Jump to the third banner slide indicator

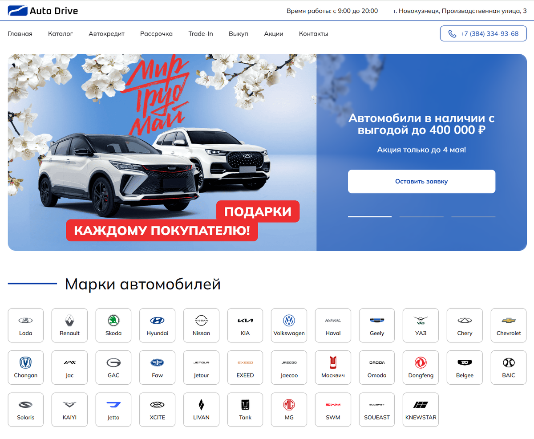(473, 216)
